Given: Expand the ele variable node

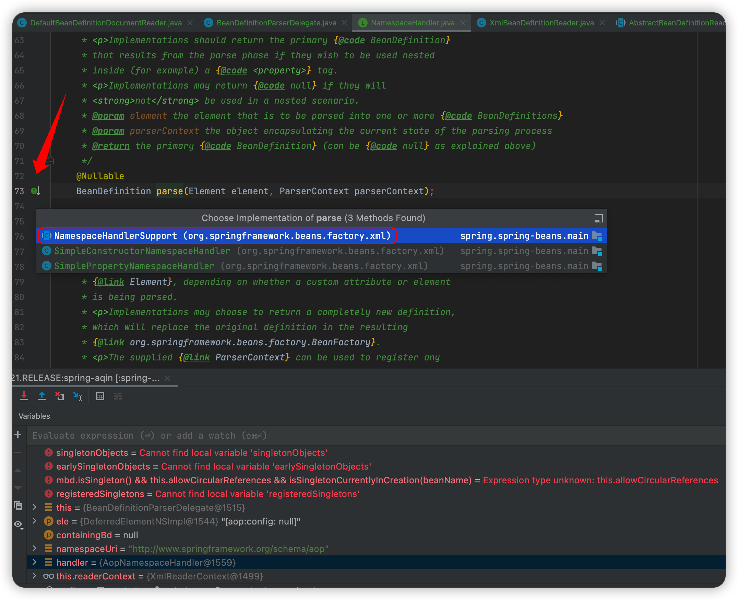Looking at the screenshot, I should (x=35, y=521).
